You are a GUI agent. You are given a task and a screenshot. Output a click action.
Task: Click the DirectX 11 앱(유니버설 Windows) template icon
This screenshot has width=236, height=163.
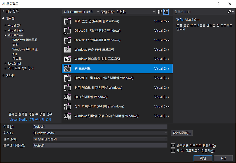pos(67,31)
